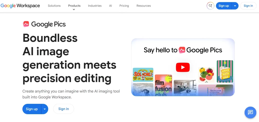Select the Sol Chili poster thumbnail
Screen dimensions: 259x122
pyautogui.click(x=143, y=75)
